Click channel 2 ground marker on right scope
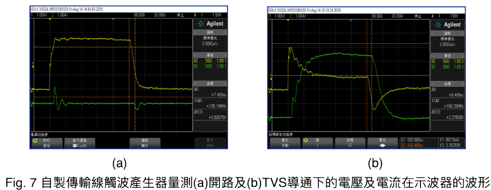 click(x=269, y=118)
